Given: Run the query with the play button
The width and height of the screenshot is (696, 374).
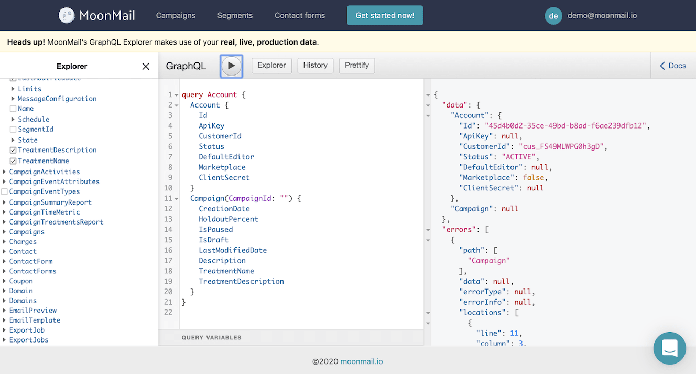Looking at the screenshot, I should point(231,66).
